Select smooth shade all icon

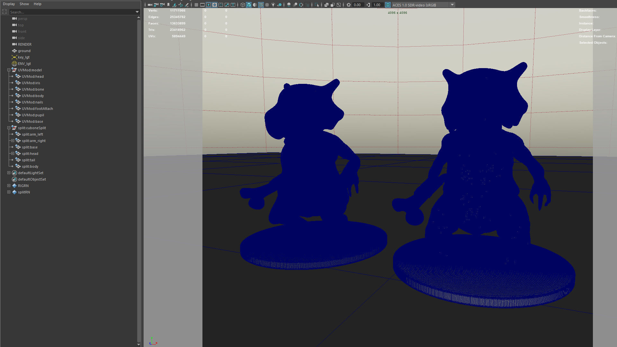coord(249,5)
